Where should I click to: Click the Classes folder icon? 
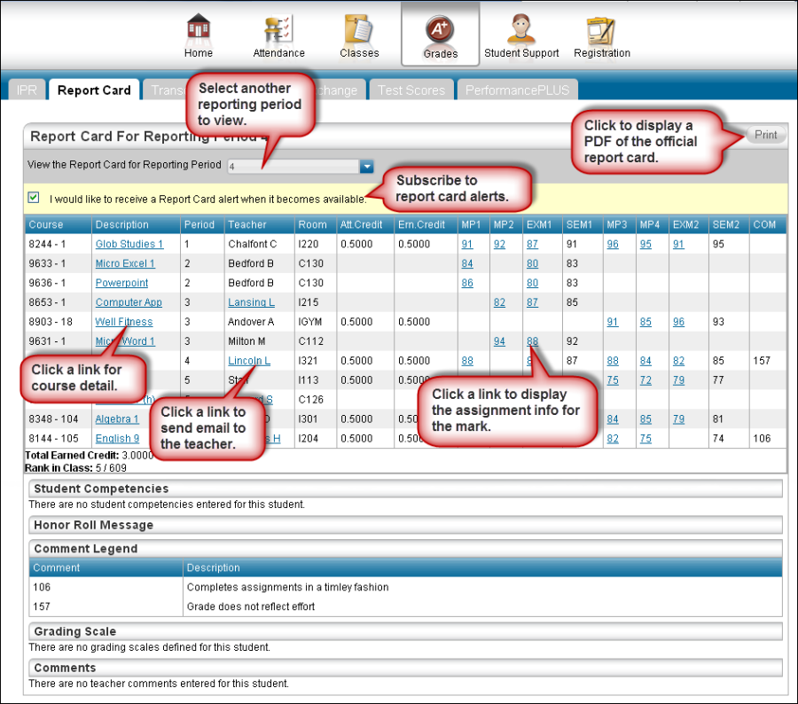359,31
